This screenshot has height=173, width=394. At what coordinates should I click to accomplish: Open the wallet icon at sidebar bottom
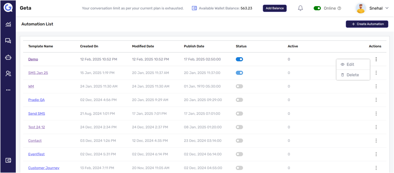click(x=8, y=160)
